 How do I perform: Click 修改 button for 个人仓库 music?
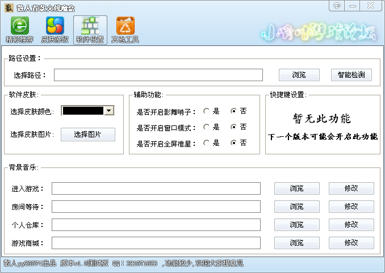[351, 225]
